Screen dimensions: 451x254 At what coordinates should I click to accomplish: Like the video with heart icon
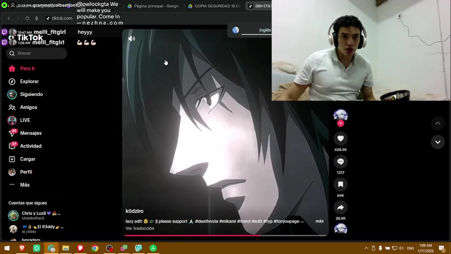340,139
